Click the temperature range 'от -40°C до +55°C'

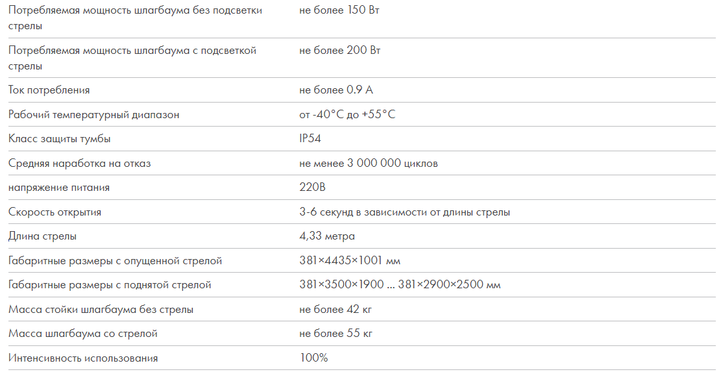347,114
